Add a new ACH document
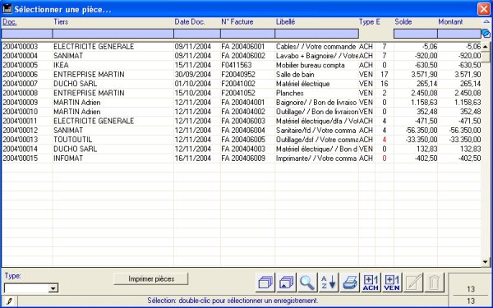The height and width of the screenshot is (308, 493). [x=371, y=282]
